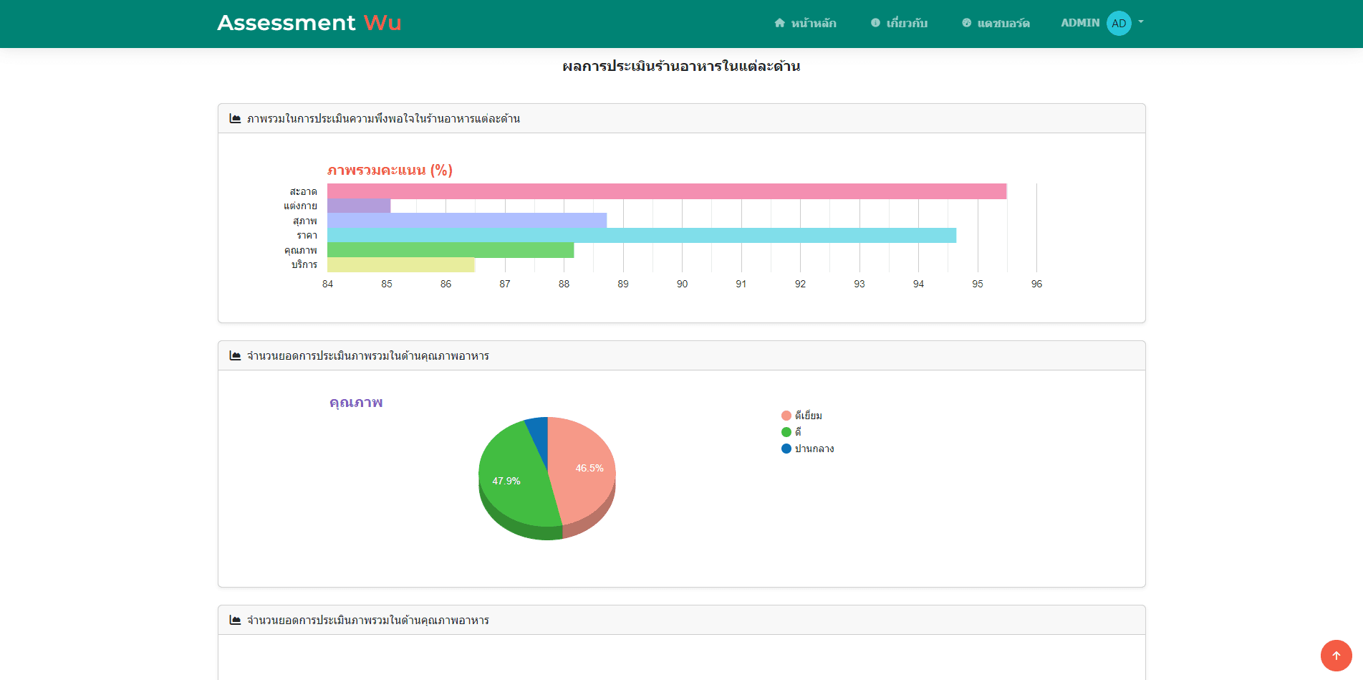Click the chart icon in ภาพรวมในการประเมินความพึงพอใจ header
Image resolution: width=1363 pixels, height=680 pixels.
(235, 118)
